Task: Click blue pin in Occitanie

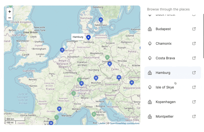Action: tap(59, 109)
